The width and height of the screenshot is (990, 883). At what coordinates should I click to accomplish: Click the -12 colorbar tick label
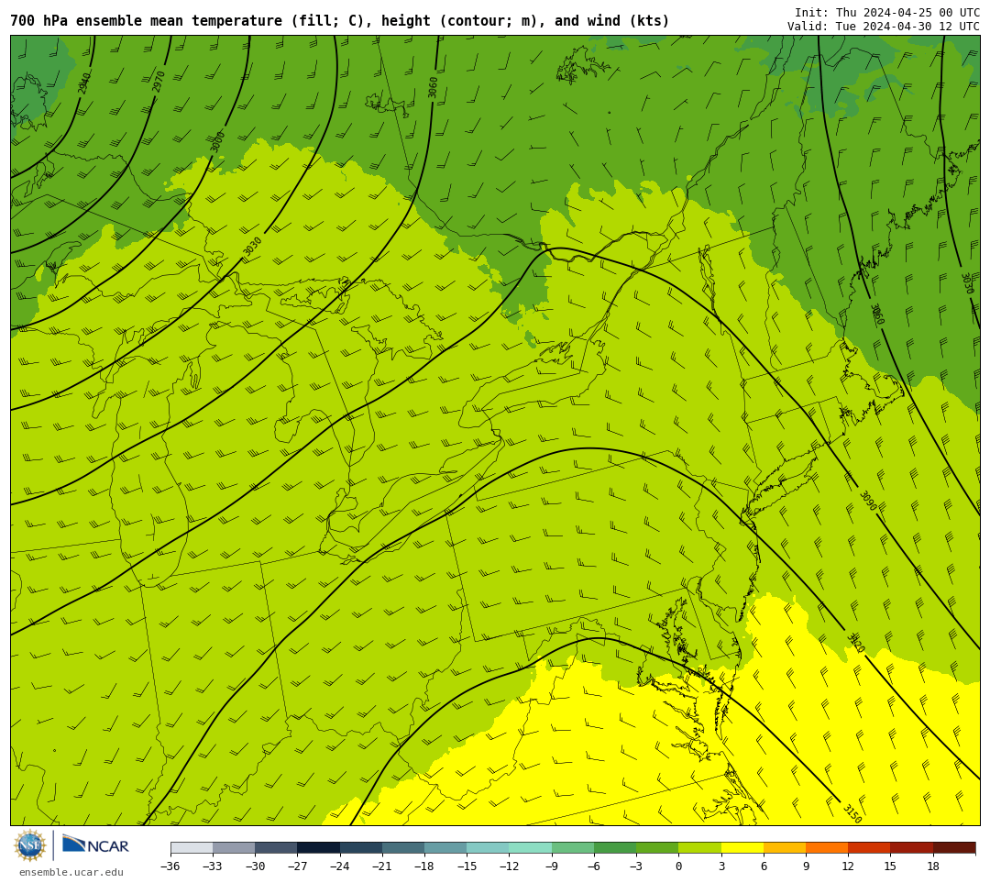pos(508,866)
